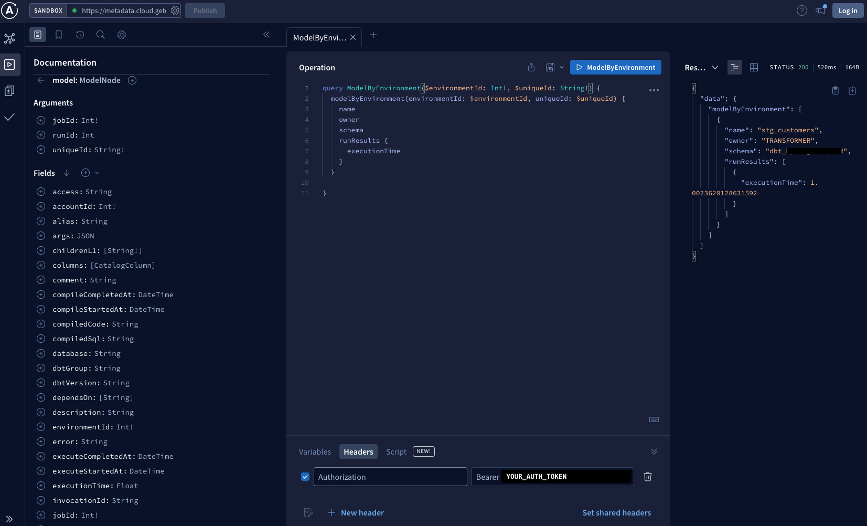
Task: Run the ModelByEnvironment query
Action: point(615,67)
